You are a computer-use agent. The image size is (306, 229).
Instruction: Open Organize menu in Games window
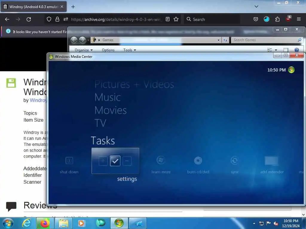coord(84,50)
